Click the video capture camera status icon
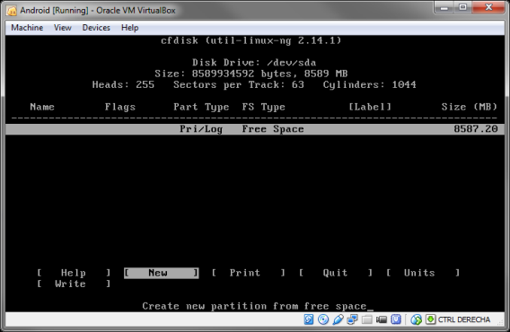 [x=382, y=320]
